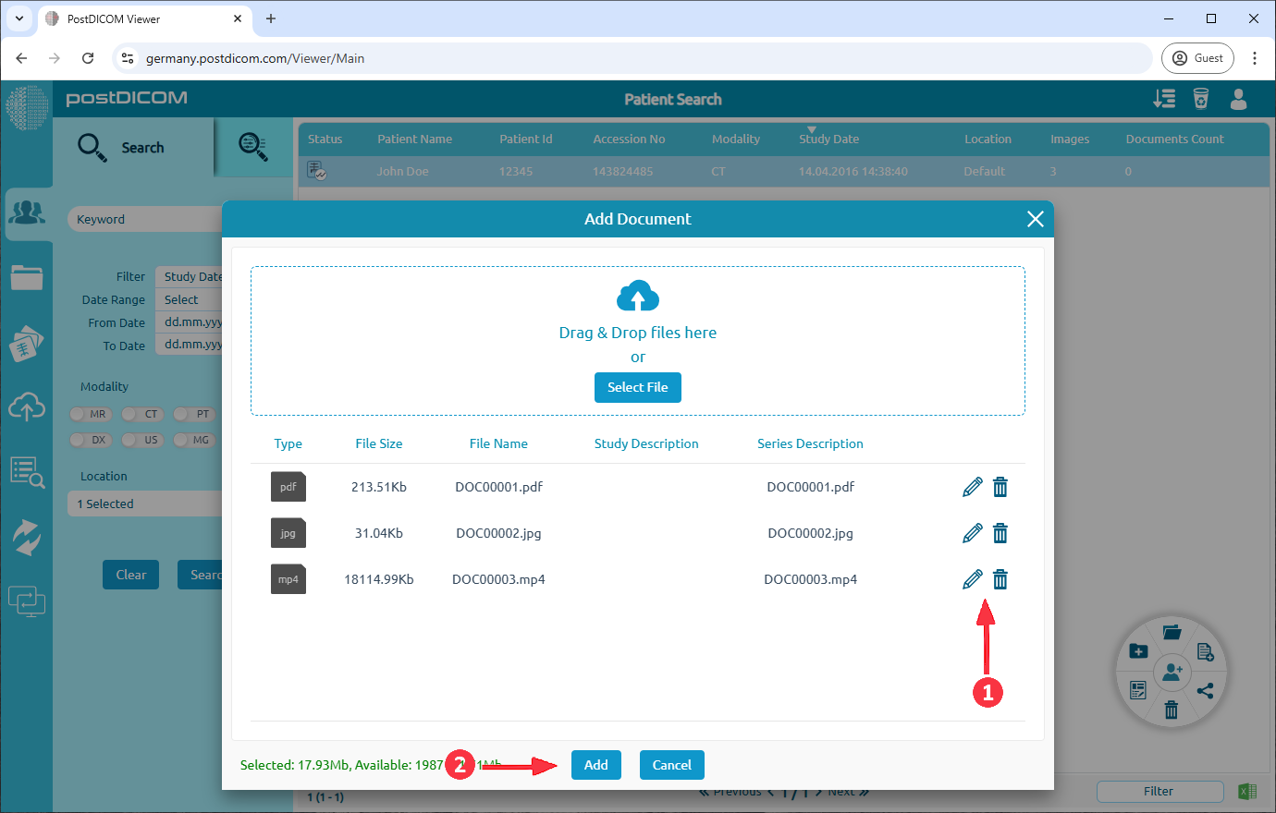The image size is (1276, 813).
Task: Click the Share icon in the radial menu
Action: point(1207,689)
